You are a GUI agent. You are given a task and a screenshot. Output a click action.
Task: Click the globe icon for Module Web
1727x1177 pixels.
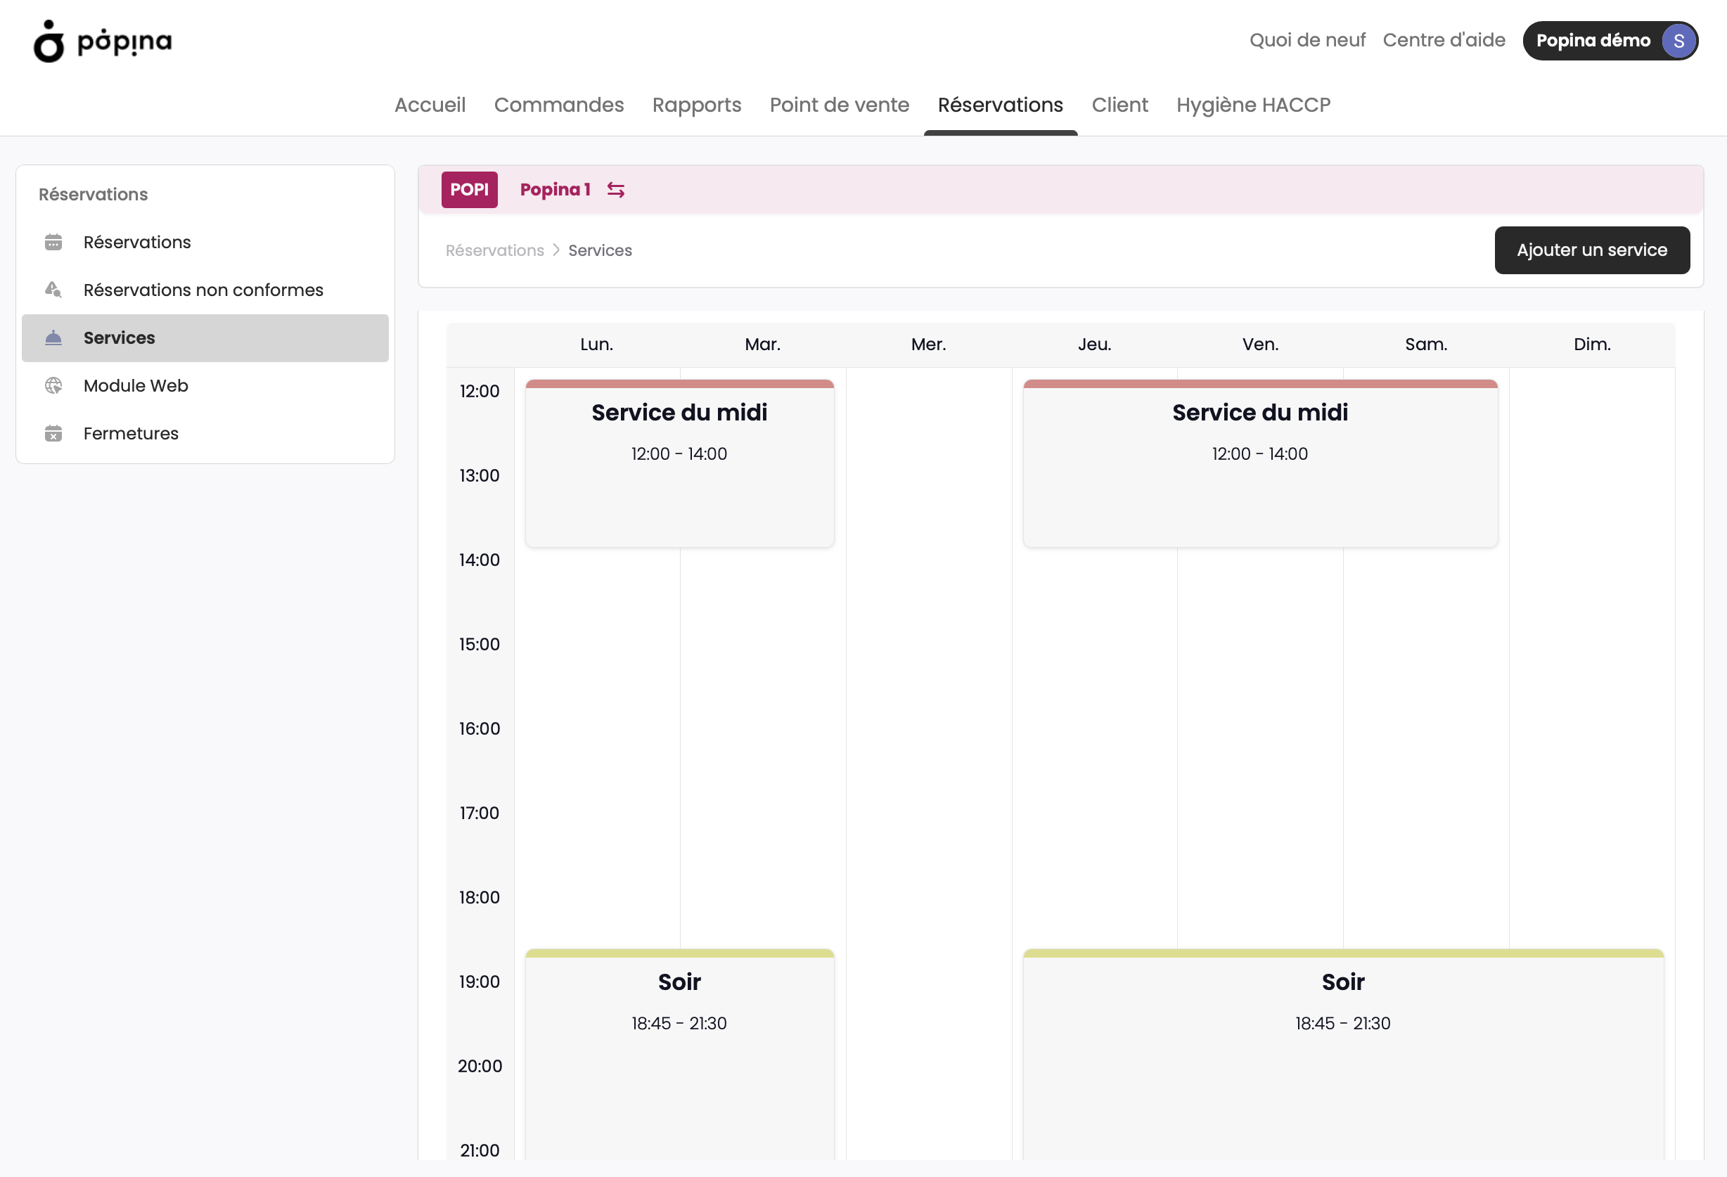53,385
